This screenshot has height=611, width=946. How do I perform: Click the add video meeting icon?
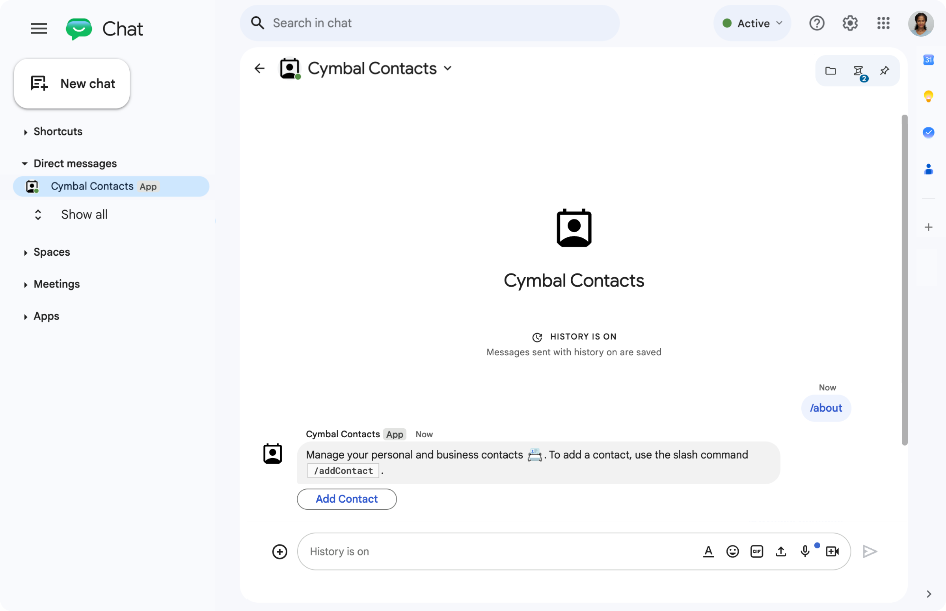(832, 552)
